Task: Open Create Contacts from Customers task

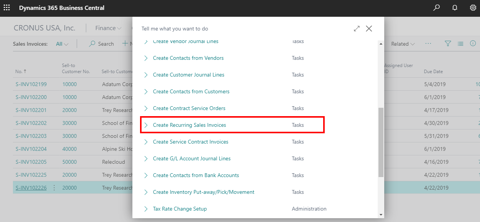Action: click(x=191, y=91)
